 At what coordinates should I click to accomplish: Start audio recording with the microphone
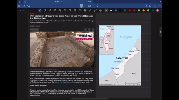[98, 6]
